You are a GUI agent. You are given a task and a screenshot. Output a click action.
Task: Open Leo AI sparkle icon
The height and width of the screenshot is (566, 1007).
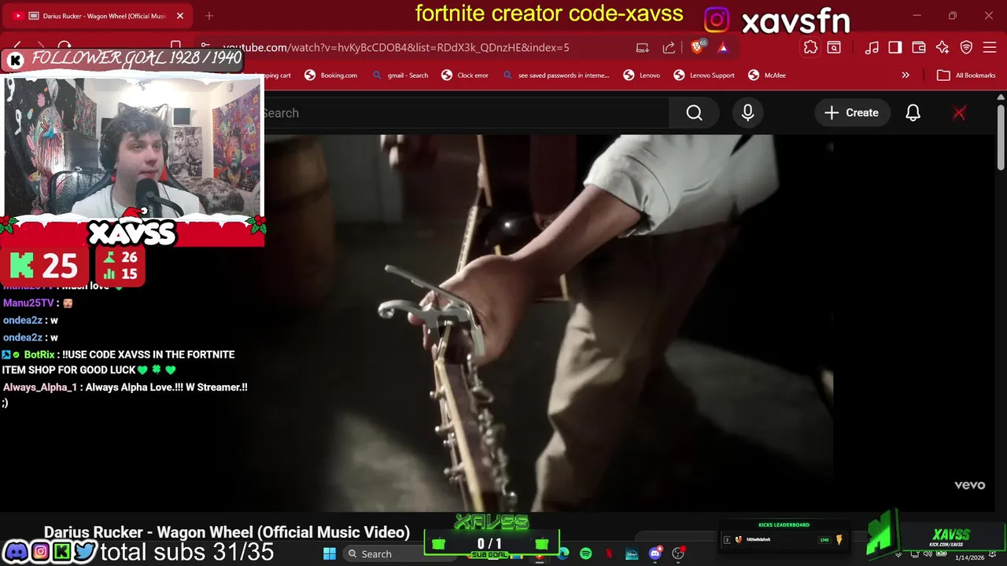click(942, 47)
